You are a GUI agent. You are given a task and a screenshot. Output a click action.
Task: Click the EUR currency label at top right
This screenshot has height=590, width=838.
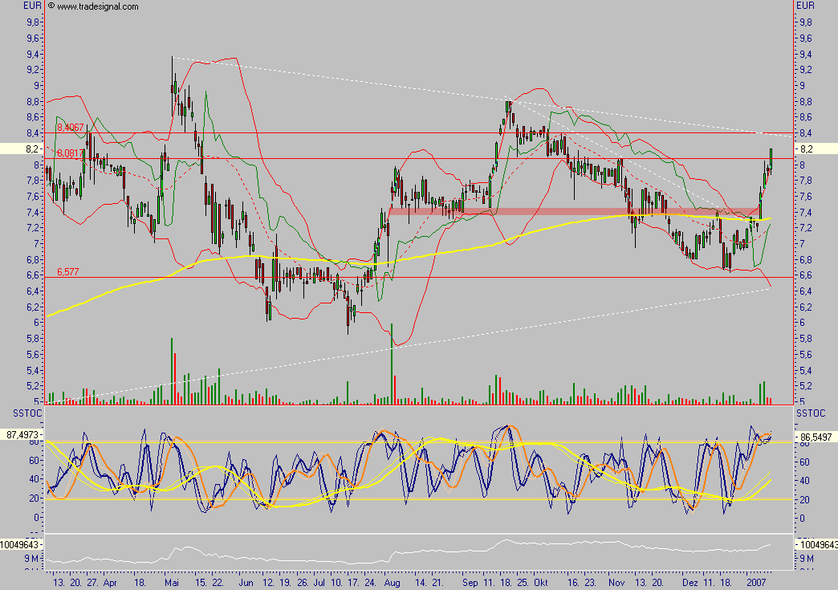pyautogui.click(x=805, y=6)
